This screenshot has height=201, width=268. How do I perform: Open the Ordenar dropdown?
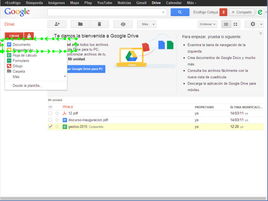click(x=207, y=24)
